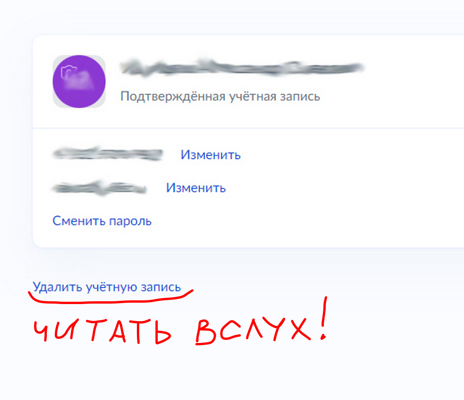The height and width of the screenshot is (400, 464).
Task: Open the 'Сменить пароль' link
Action: pyautogui.click(x=102, y=221)
